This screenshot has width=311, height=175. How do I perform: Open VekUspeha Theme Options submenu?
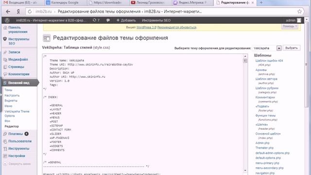[x=17, y=113]
